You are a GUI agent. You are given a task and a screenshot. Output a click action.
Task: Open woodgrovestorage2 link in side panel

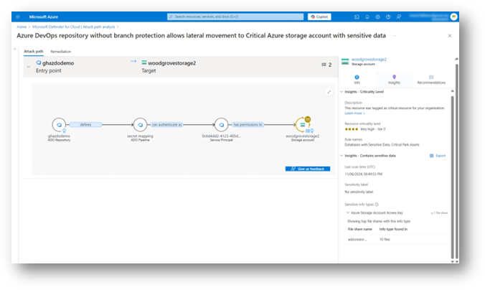[369, 60]
